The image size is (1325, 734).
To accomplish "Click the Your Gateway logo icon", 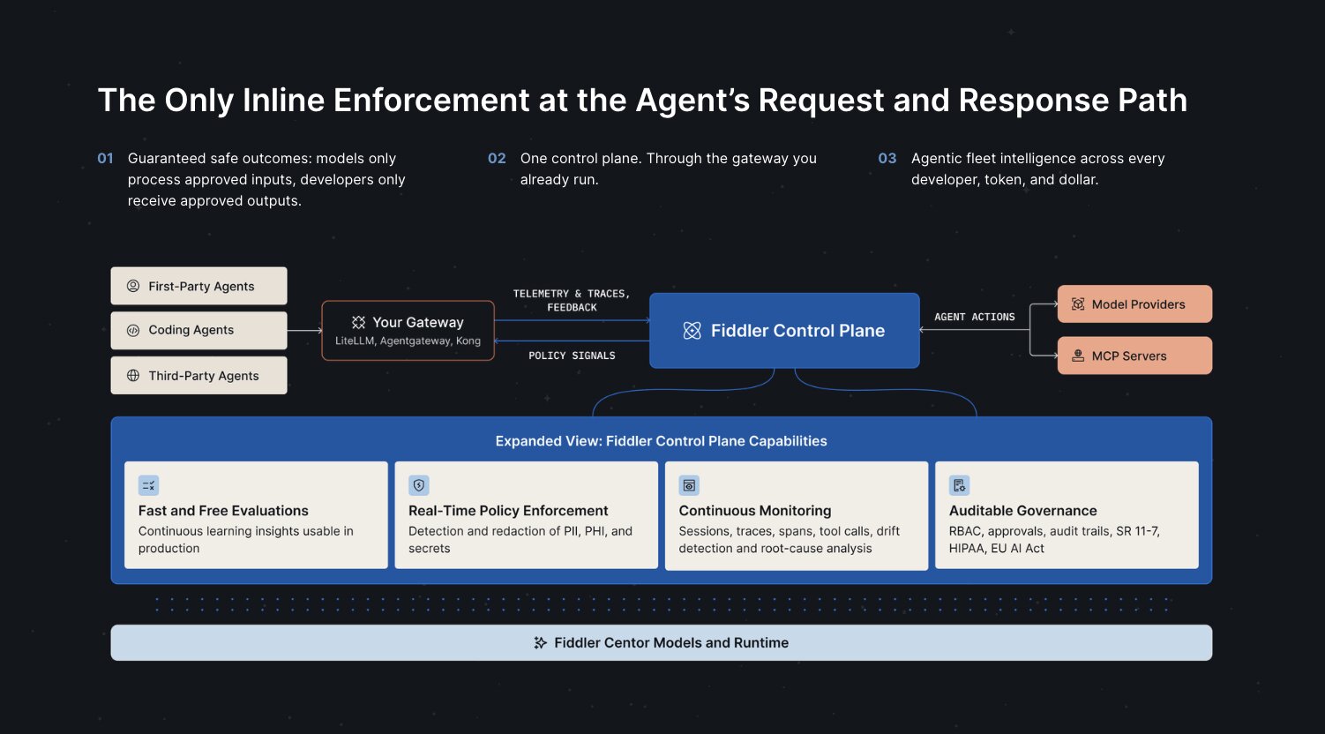I will pyautogui.click(x=358, y=322).
